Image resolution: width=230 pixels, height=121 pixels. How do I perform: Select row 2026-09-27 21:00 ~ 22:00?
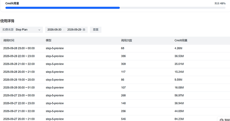[x=115, y=111]
